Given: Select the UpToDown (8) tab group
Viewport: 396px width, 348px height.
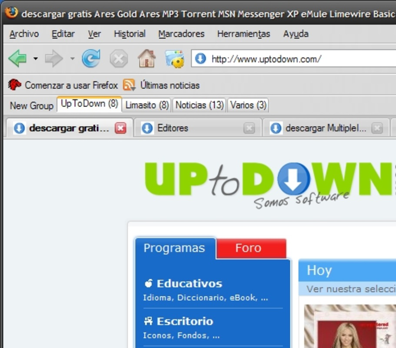Looking at the screenshot, I should 90,104.
